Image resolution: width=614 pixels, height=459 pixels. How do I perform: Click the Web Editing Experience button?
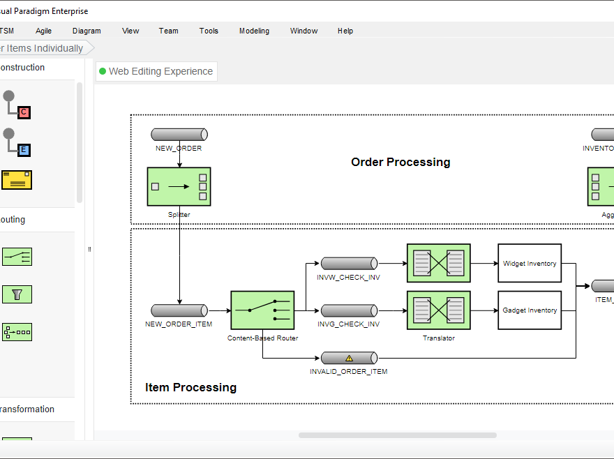[x=156, y=71]
